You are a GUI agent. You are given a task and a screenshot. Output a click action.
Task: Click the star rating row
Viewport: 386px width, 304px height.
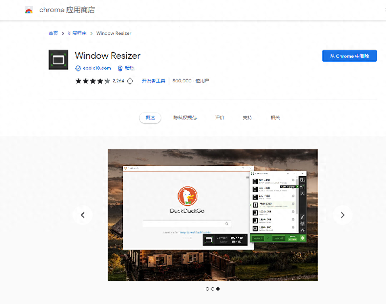(x=93, y=81)
